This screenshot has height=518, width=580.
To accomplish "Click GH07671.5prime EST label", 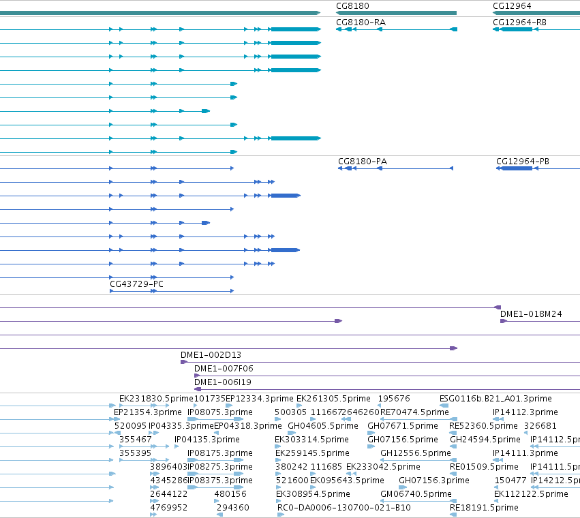I will pos(402,426).
